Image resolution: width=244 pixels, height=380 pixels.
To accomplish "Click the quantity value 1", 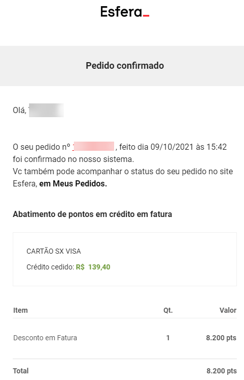I will click(x=168, y=338).
